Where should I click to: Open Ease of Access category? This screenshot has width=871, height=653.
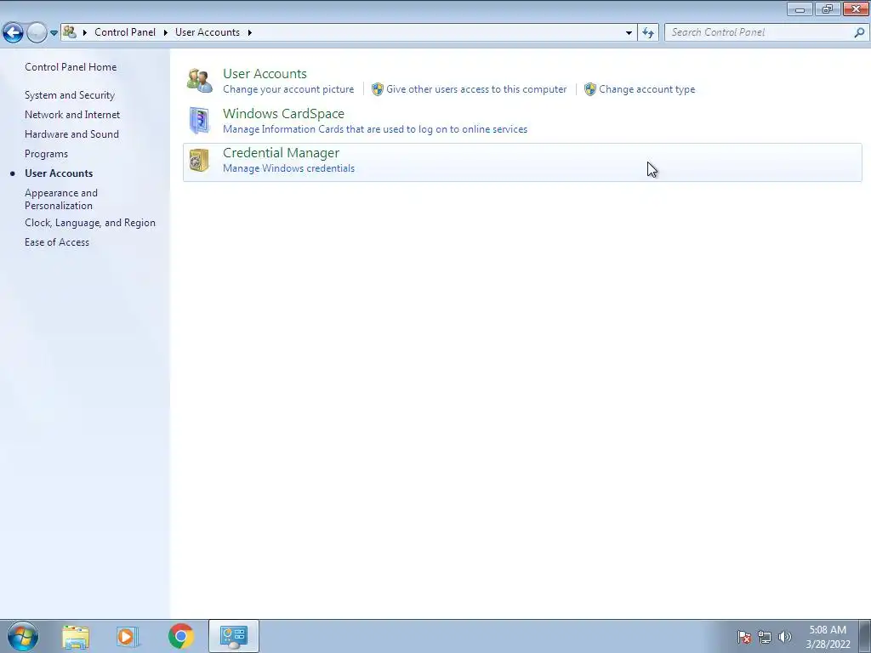coord(57,242)
